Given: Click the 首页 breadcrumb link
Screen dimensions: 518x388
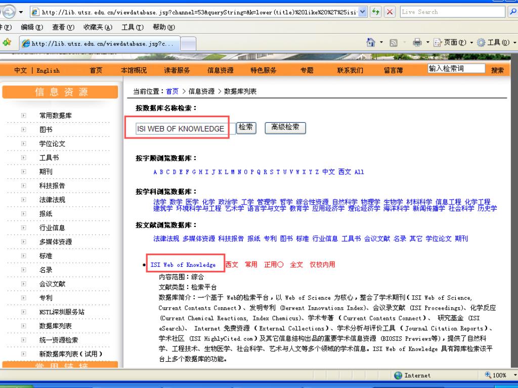Looking at the screenshot, I should [172, 91].
